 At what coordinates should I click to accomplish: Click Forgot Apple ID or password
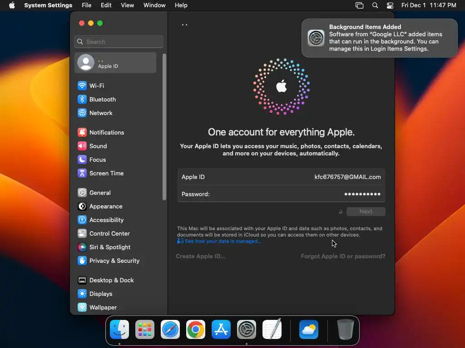(343, 256)
